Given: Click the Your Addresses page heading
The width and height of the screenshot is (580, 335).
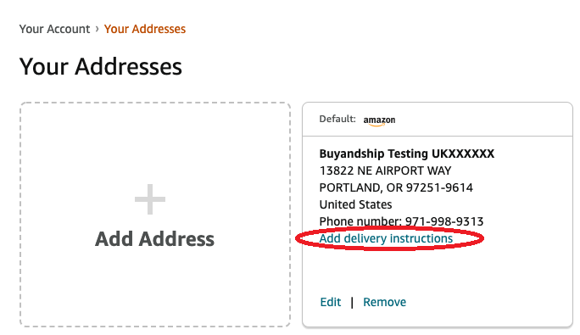Looking at the screenshot, I should click(x=101, y=67).
